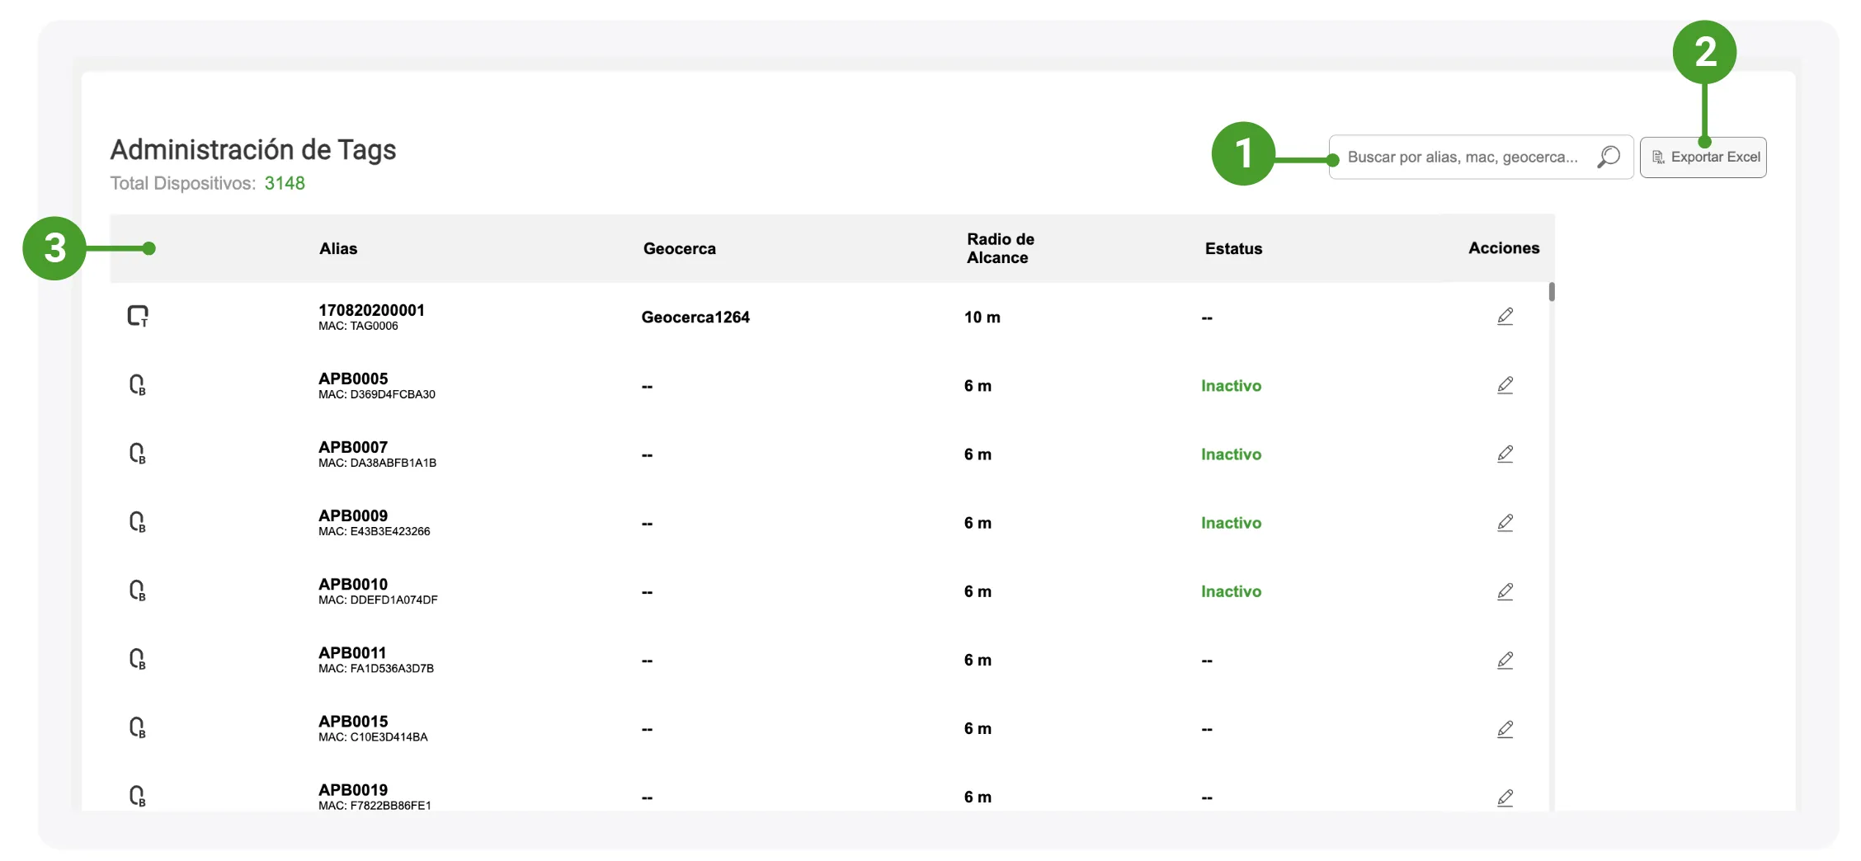Click Inactivo status of APB0010
This screenshot has height=861, width=1861.
click(1231, 591)
